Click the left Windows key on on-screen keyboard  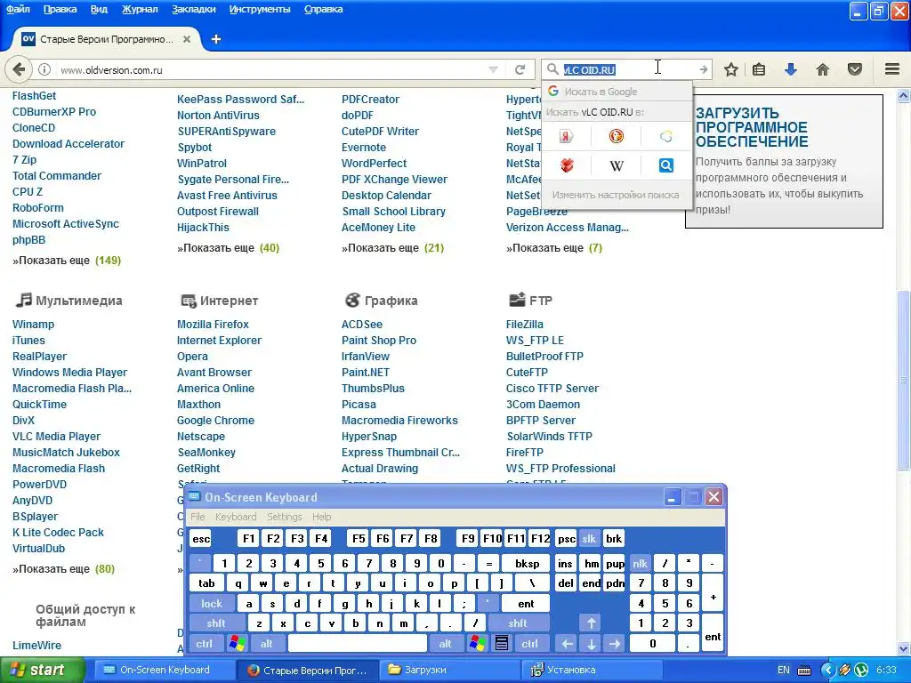coord(237,644)
